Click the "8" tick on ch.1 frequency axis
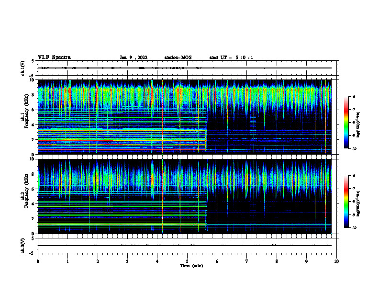This screenshot has width=379, height=293. [33, 95]
